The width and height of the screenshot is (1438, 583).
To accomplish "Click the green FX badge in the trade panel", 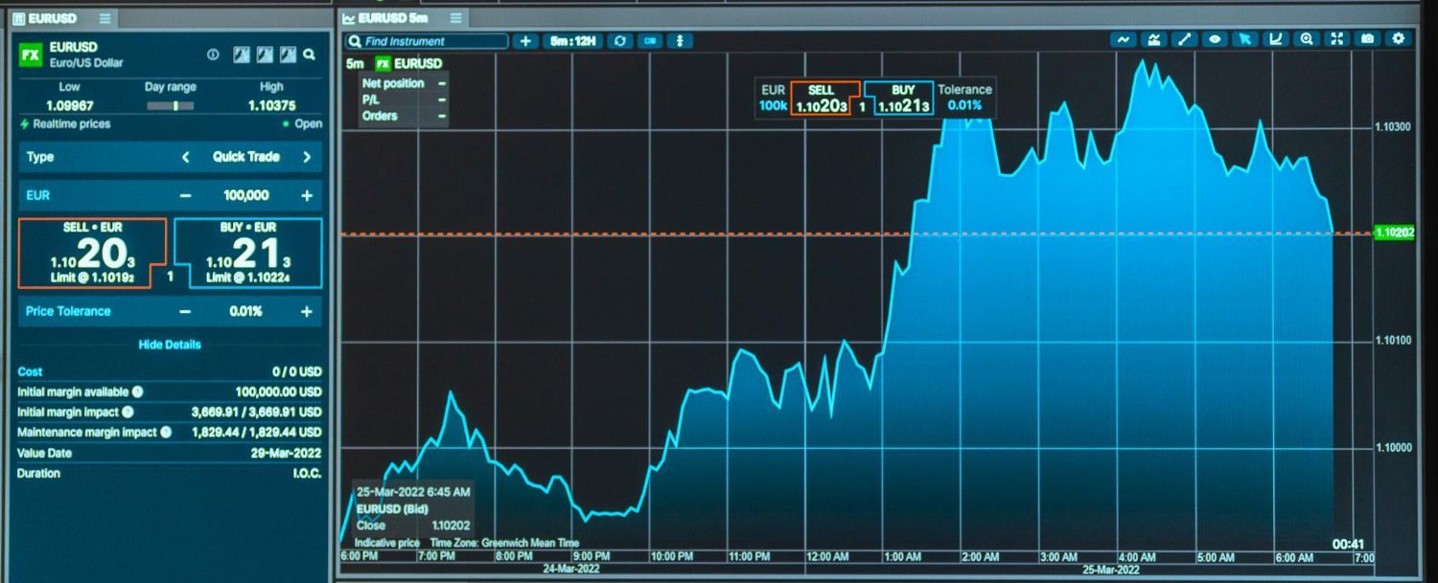I will click(x=31, y=55).
